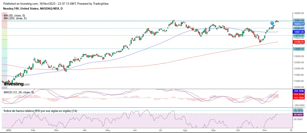Click the 2023 label on time axis
This screenshot has width=307, height=133.
(x=8, y=130)
